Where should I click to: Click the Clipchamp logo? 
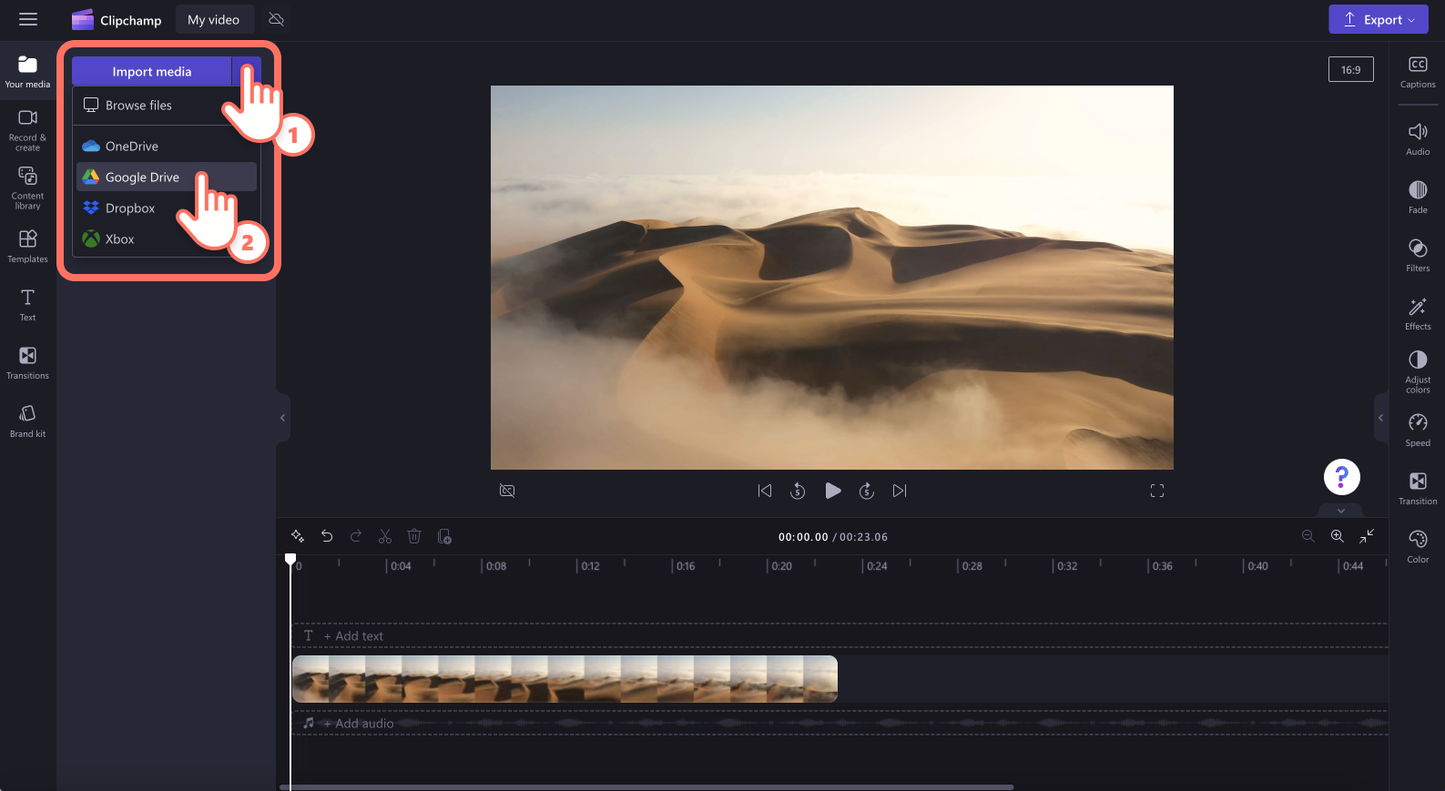(117, 20)
